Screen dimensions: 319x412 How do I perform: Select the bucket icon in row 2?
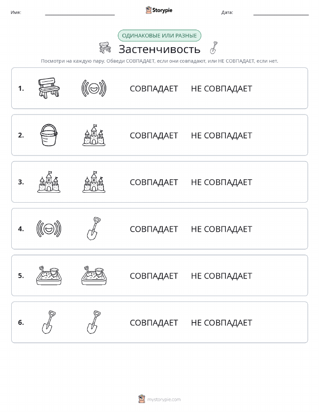pos(49,135)
